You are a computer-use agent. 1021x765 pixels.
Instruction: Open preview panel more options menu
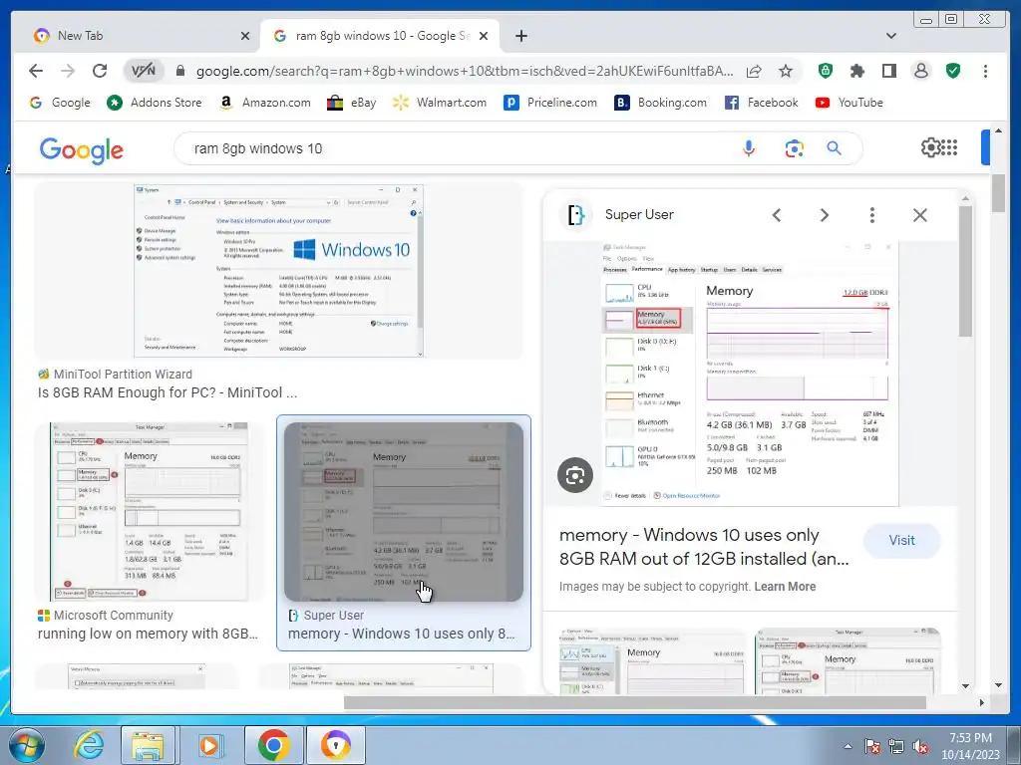point(871,215)
